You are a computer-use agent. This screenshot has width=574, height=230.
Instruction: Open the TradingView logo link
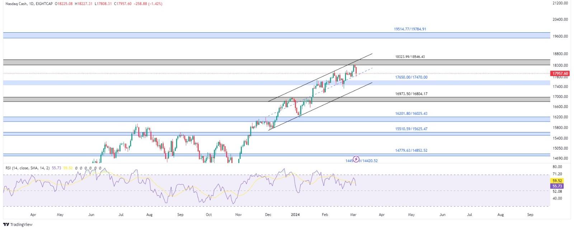[18, 225]
